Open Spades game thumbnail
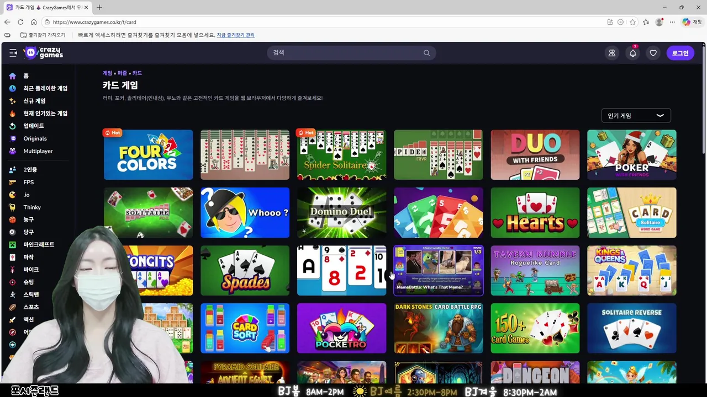Screen dimensions: 707x397 click(245, 271)
